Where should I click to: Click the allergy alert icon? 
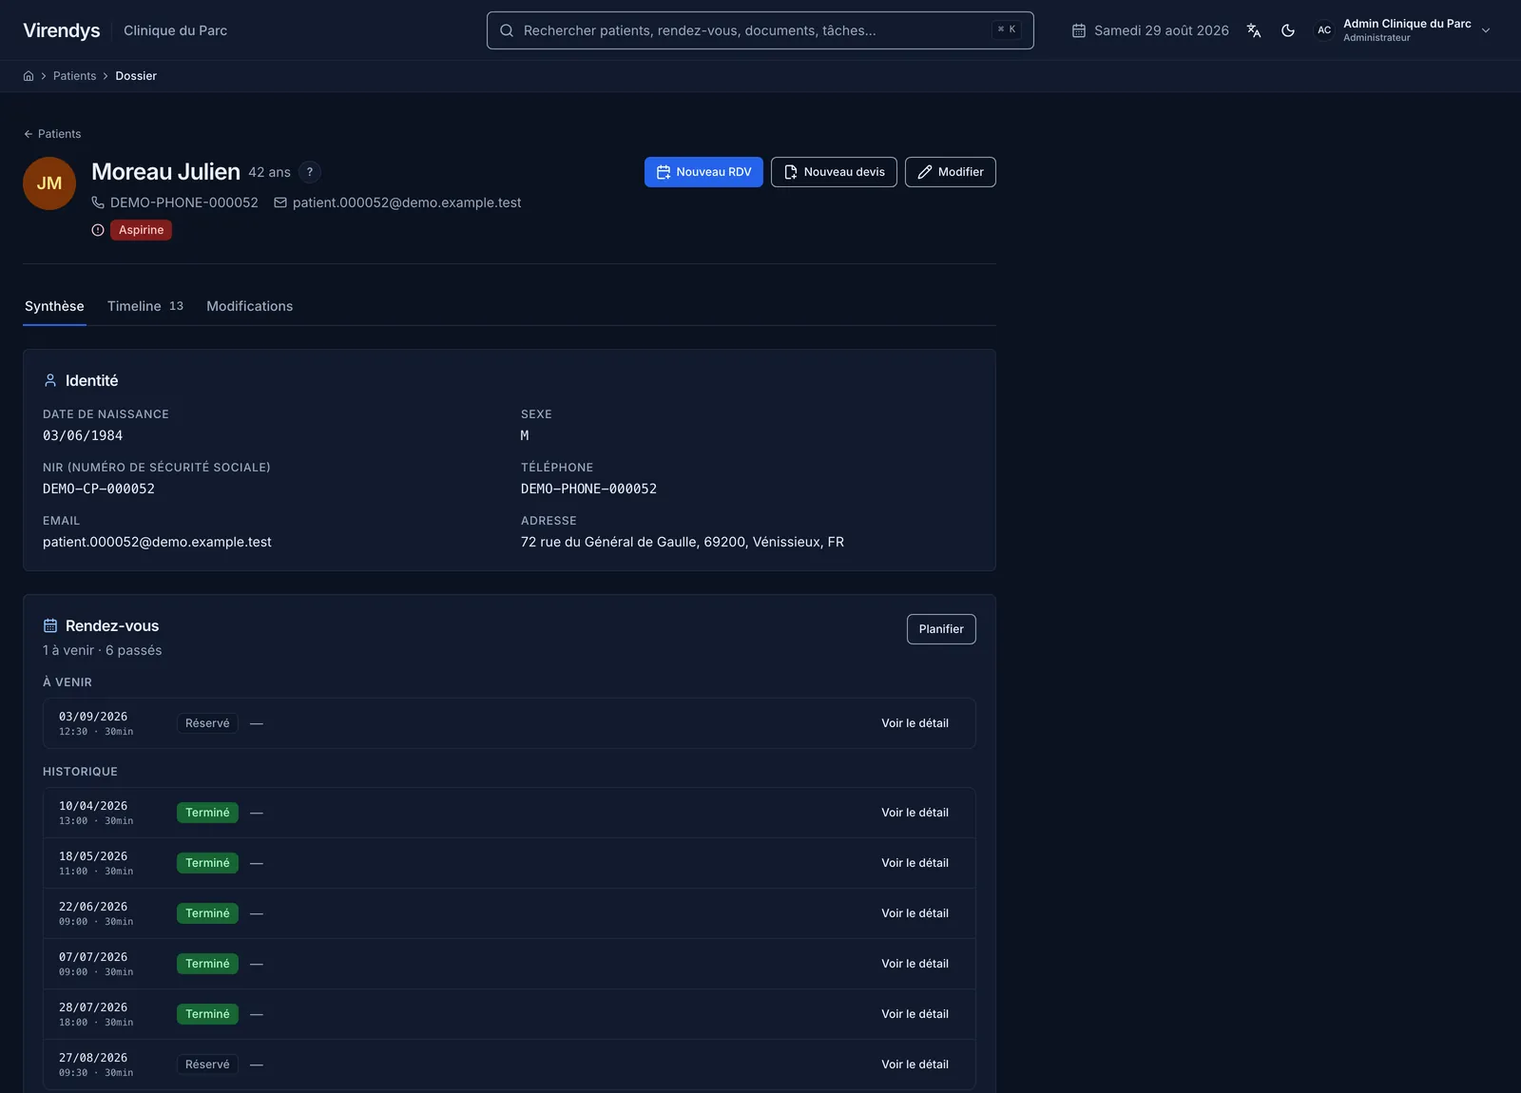[x=98, y=230]
